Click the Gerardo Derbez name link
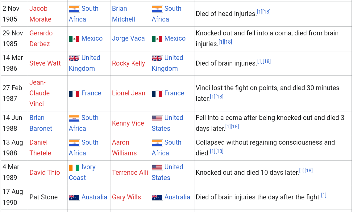353x212 pixels. (41, 38)
